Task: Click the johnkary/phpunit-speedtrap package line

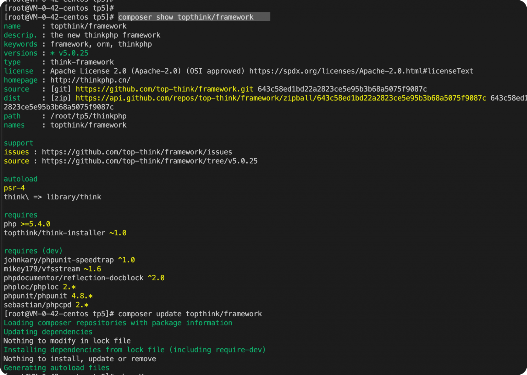Action: coord(69,260)
